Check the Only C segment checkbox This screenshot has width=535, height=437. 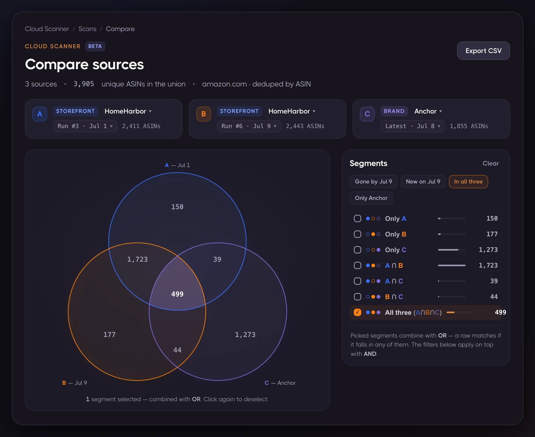pyautogui.click(x=358, y=250)
